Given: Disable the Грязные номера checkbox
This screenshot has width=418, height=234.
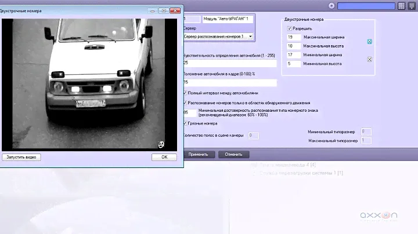Looking at the screenshot, I should pos(185,123).
